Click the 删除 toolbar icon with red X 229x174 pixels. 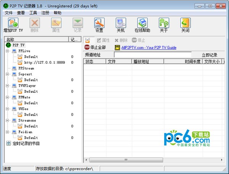coord(35,23)
